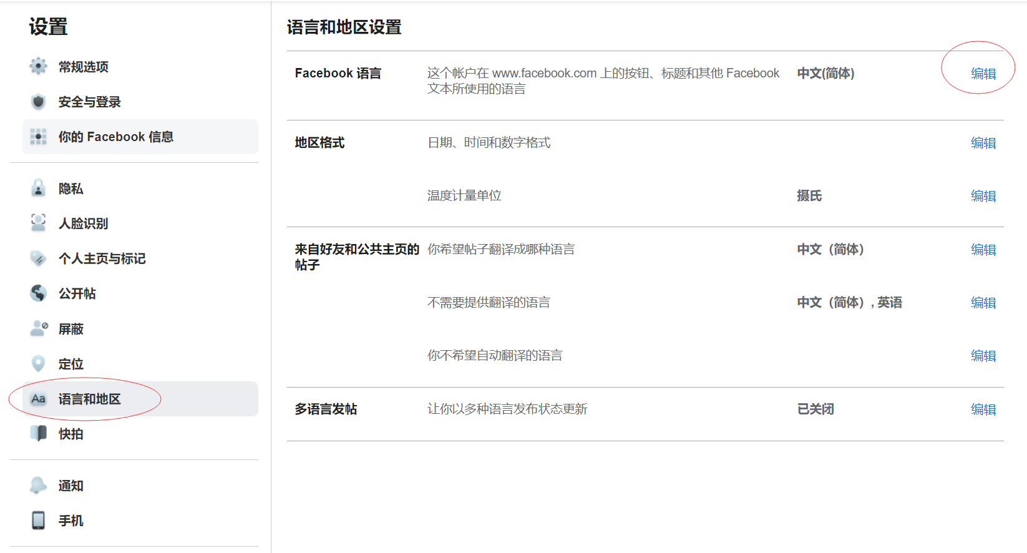The height and width of the screenshot is (553, 1027).
Task: Click 编辑 for 多语言发帖
Action: pos(983,409)
